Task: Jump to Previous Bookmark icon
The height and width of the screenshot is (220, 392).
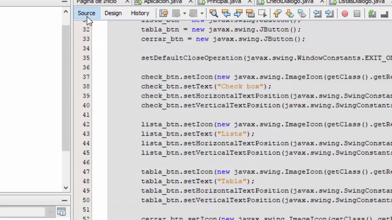Action: tap(277, 13)
